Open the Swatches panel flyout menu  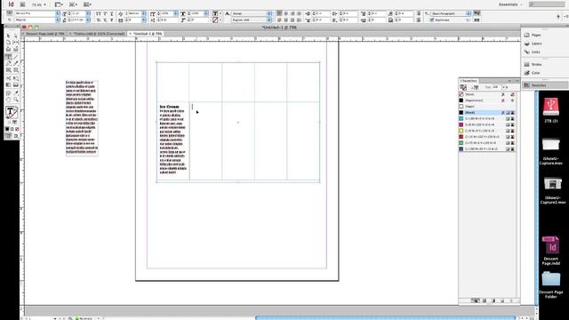click(x=517, y=81)
